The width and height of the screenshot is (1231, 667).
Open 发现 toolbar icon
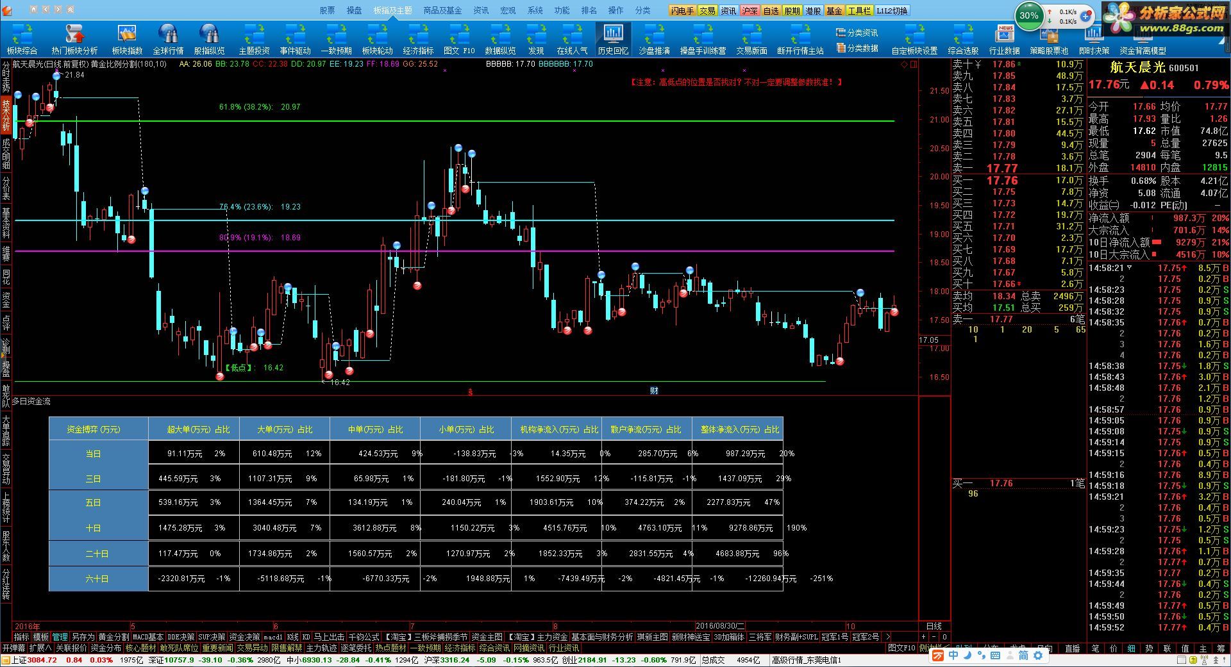[x=536, y=39]
